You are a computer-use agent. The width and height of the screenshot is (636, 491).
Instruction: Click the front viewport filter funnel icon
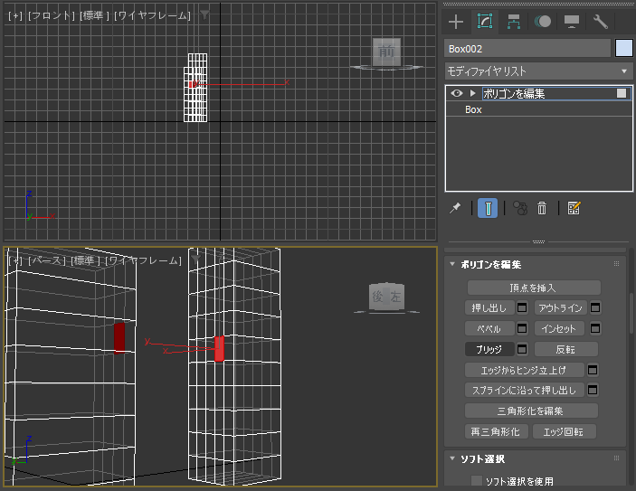pos(204,15)
